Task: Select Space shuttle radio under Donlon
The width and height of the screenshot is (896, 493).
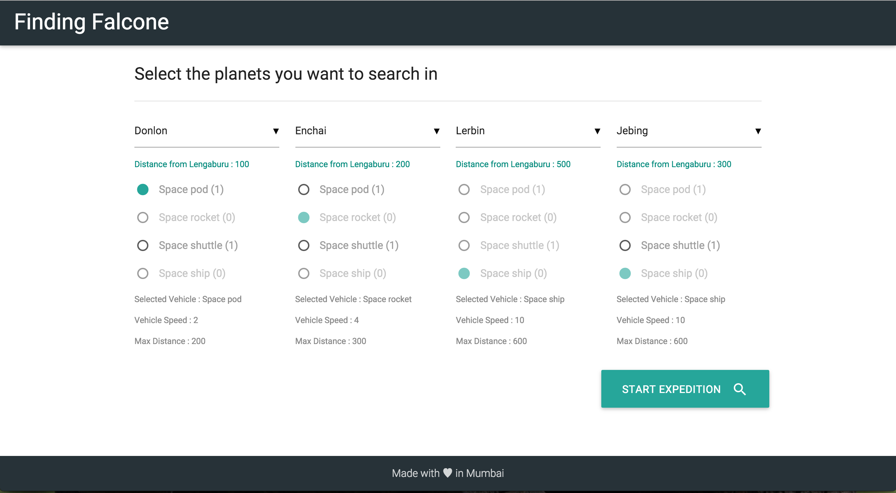Action: [x=143, y=245]
